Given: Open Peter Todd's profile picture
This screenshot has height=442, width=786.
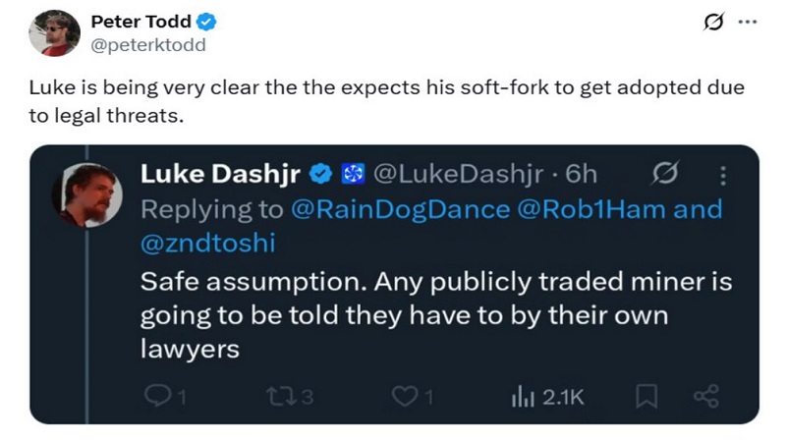Looking at the screenshot, I should [x=54, y=33].
